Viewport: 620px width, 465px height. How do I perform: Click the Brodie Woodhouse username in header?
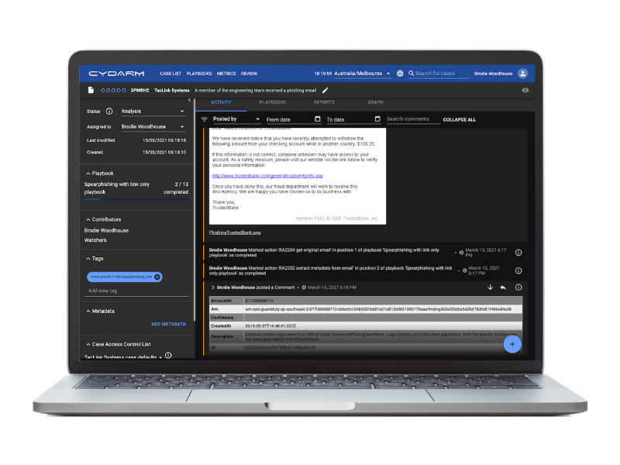(493, 74)
